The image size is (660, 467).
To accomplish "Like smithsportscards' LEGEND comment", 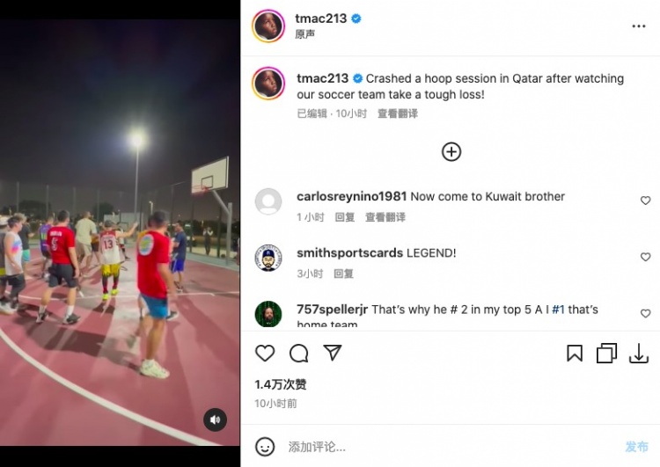I will click(x=645, y=257).
